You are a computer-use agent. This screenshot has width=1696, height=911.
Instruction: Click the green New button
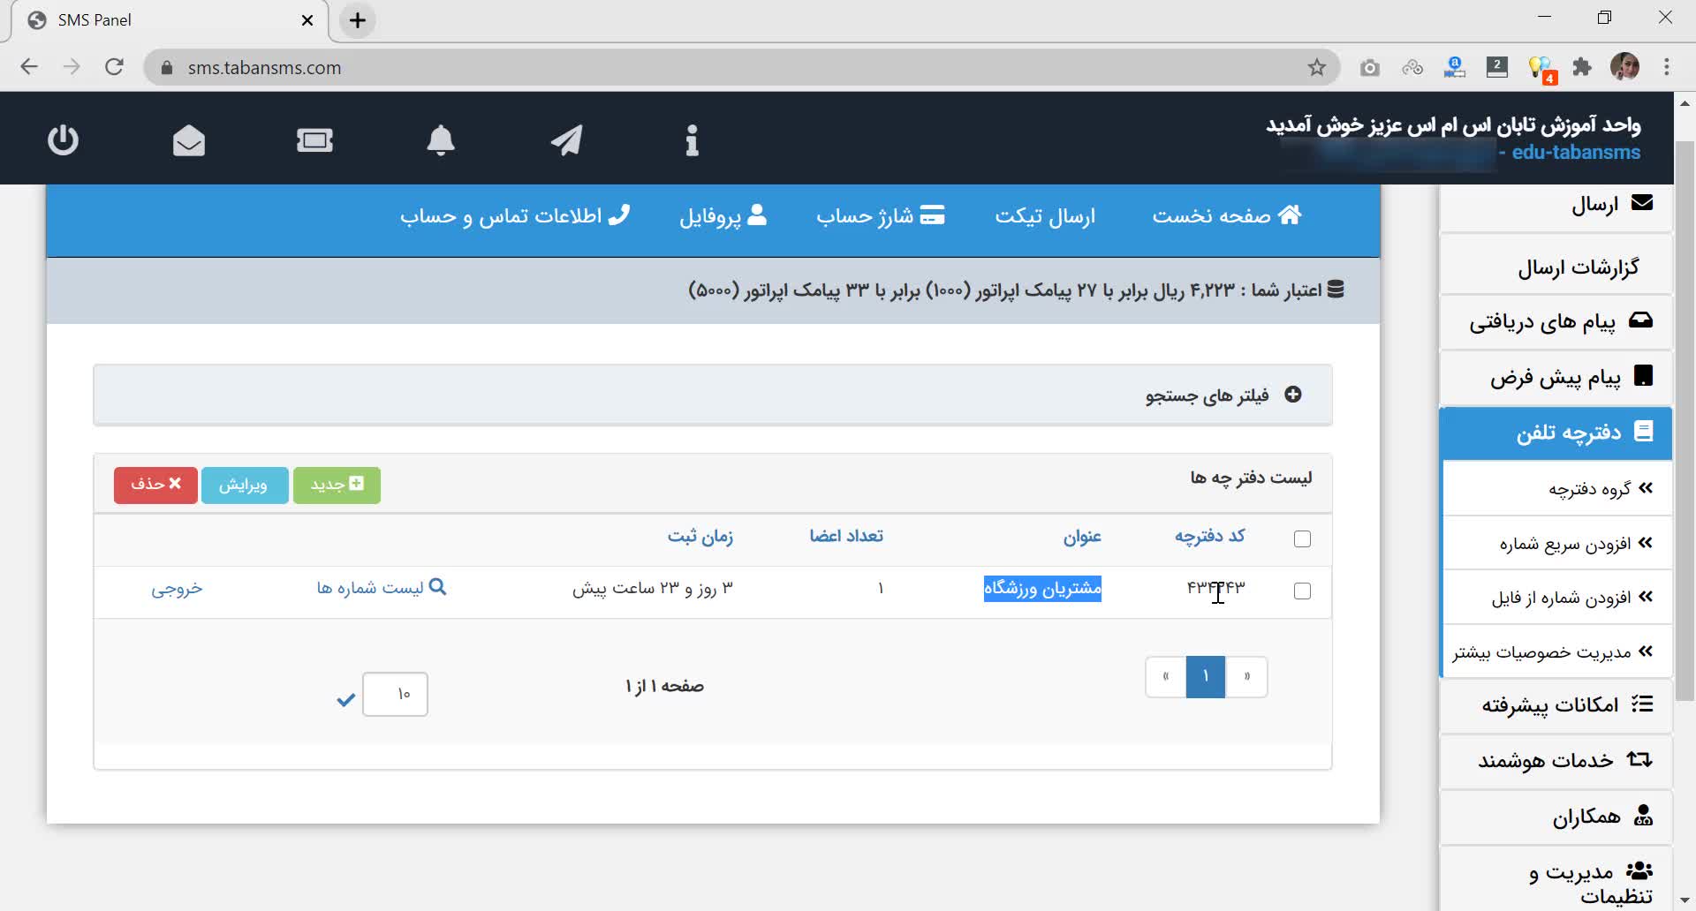337,485
